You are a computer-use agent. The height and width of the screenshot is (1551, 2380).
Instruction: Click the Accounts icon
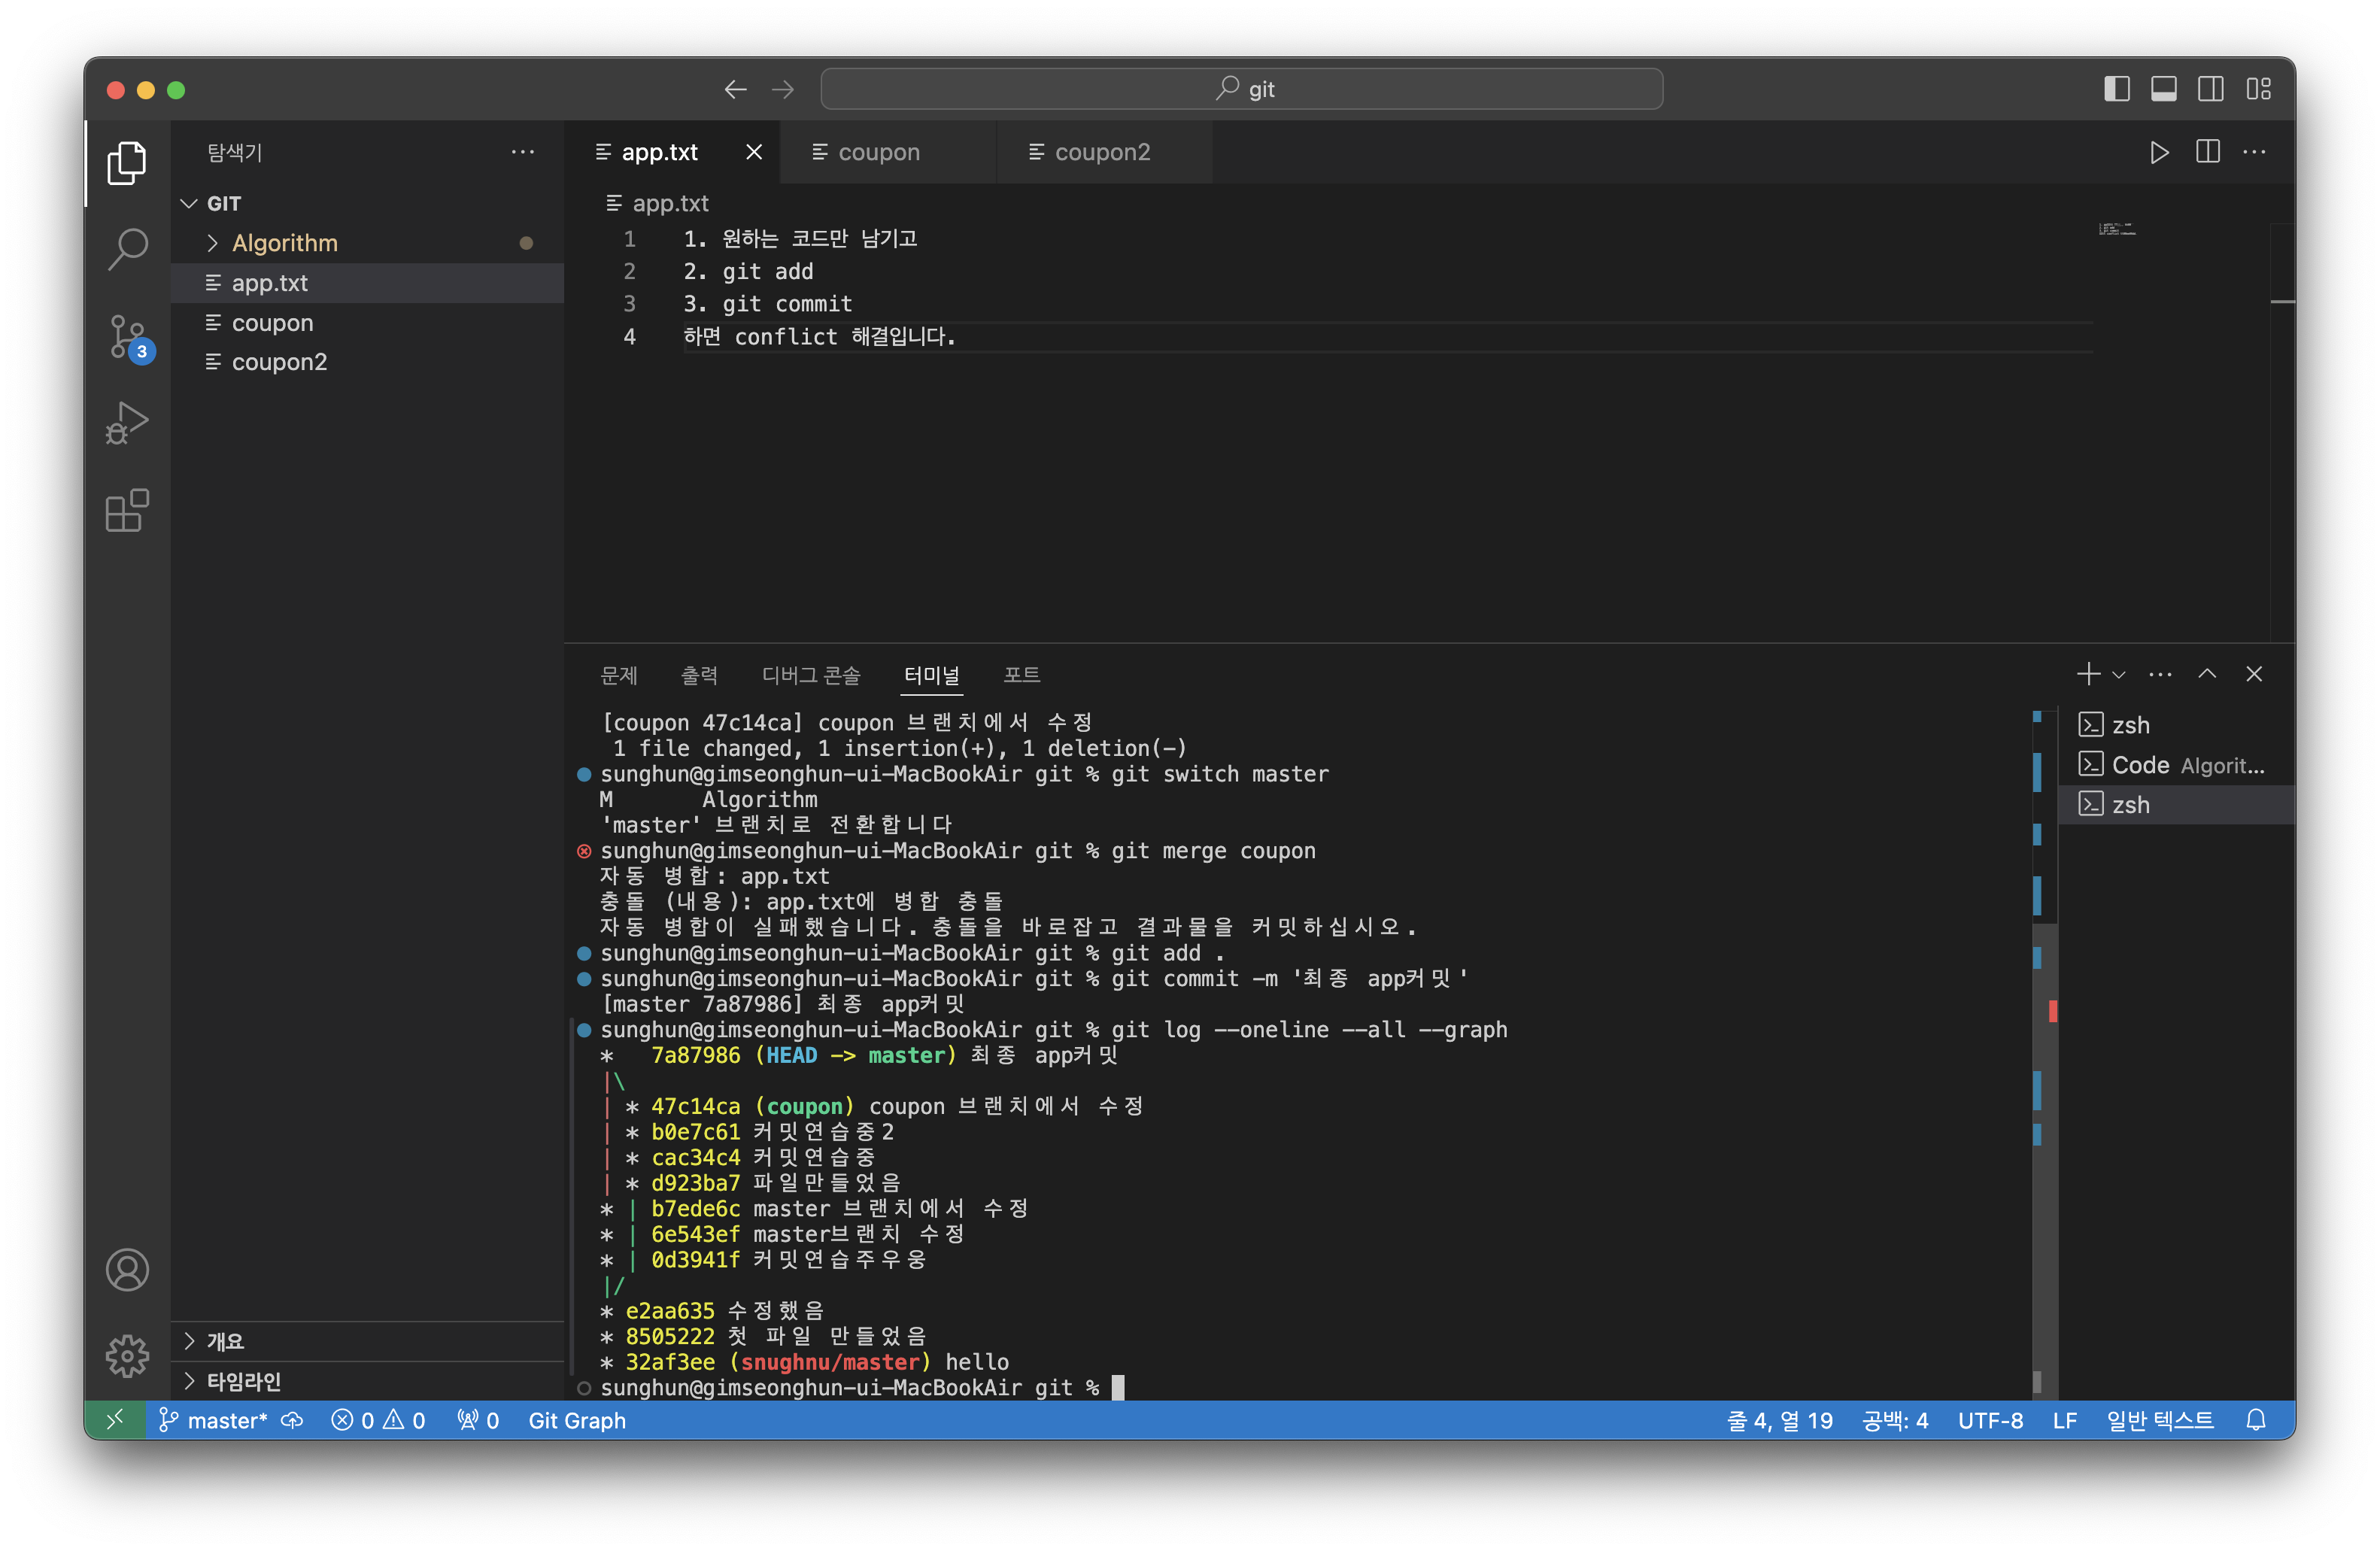click(127, 1270)
